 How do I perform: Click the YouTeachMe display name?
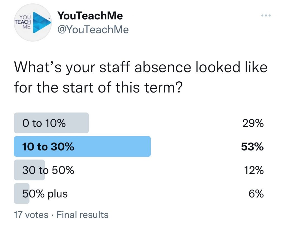(90, 16)
